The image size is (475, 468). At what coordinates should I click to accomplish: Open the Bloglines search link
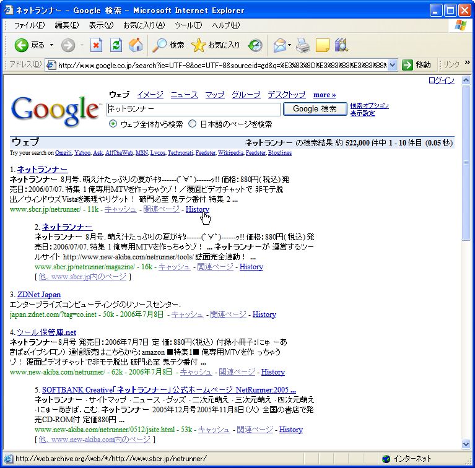coord(279,152)
